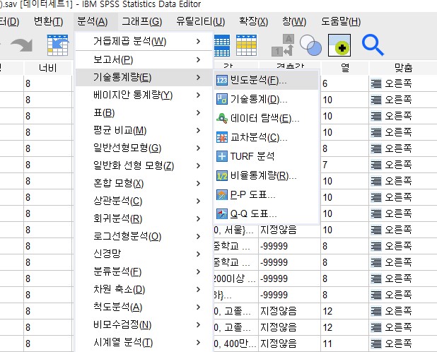Expand the 로그선형분석(O) submenu
Image resolution: width=437 pixels, height=352 pixels.
[144, 237]
